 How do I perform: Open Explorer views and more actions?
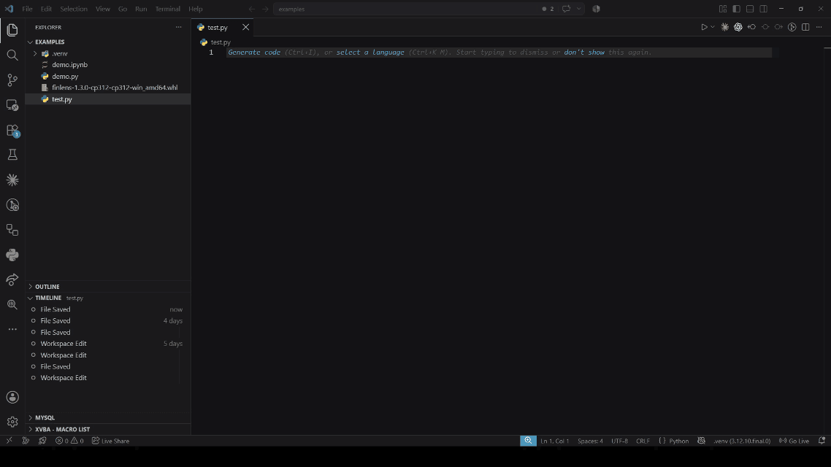tap(179, 27)
